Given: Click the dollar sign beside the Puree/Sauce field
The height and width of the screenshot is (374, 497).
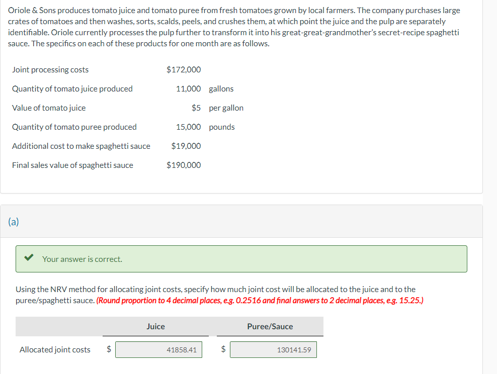Looking at the screenshot, I should (x=223, y=349).
